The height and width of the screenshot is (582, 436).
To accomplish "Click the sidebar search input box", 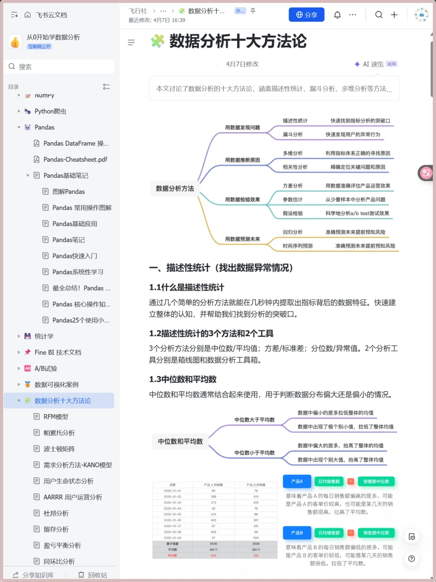I will click(x=59, y=66).
